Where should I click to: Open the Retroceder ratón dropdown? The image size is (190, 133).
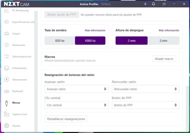pos(145,89)
